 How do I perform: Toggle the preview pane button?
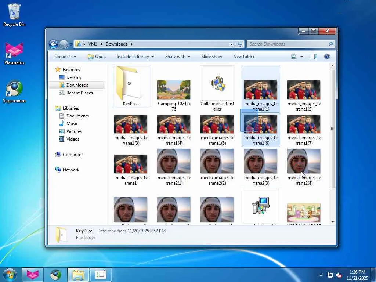click(x=314, y=57)
